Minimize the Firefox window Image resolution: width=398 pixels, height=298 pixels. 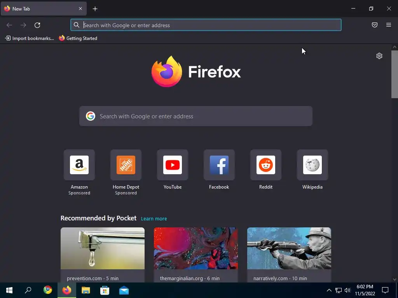click(353, 9)
